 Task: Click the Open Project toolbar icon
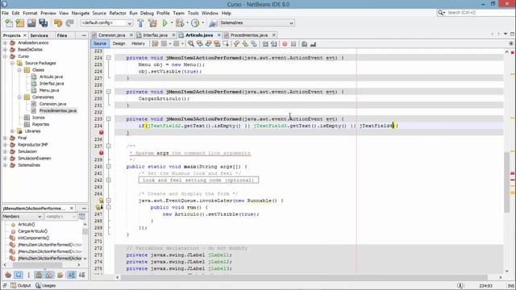click(31, 23)
